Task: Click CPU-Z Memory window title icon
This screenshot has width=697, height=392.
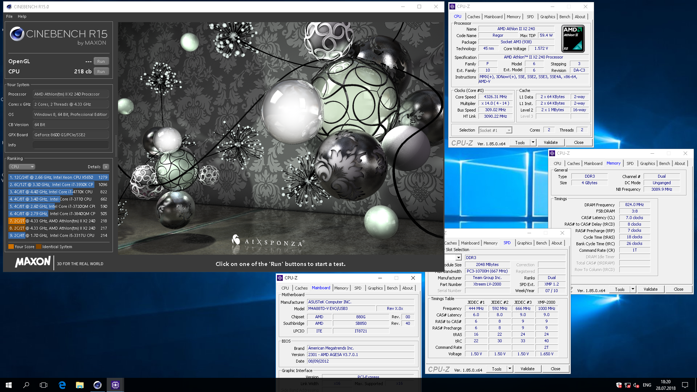Action: [x=552, y=153]
